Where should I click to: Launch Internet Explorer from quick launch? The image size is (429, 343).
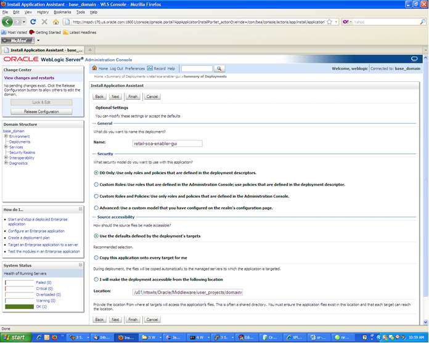click(39, 337)
